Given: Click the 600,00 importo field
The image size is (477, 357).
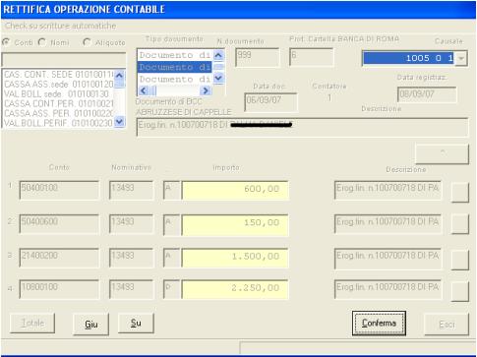Looking at the screenshot, I should pos(235,190).
